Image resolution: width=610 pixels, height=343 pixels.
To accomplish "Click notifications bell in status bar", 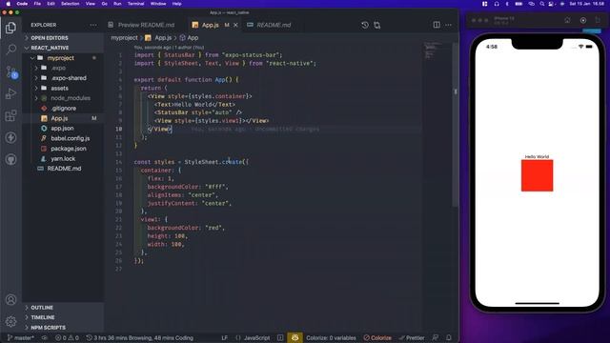I will click(449, 337).
